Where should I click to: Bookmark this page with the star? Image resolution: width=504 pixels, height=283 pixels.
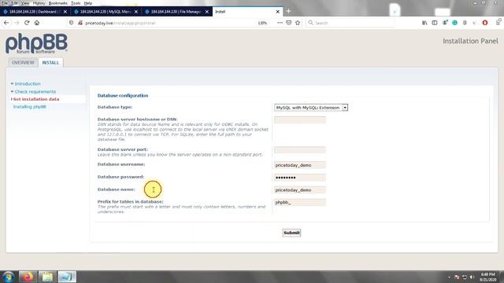298,23
